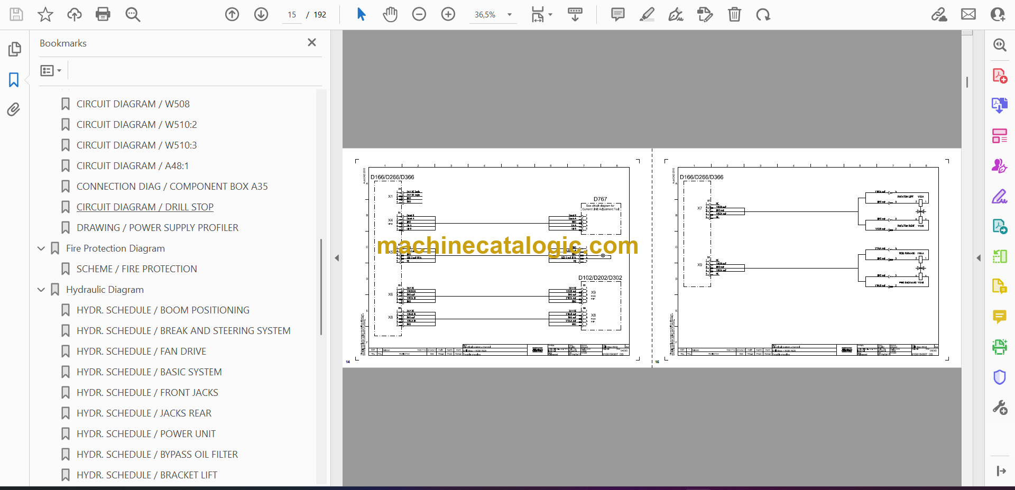Choose the arrow selection tool

[x=362, y=14]
